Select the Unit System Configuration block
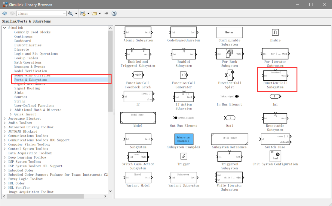 pyautogui.click(x=275, y=156)
